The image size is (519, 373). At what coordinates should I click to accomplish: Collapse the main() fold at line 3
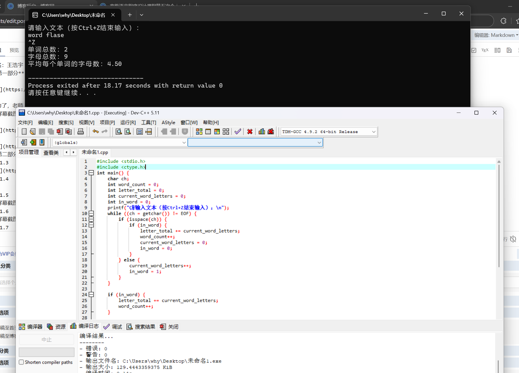91,173
